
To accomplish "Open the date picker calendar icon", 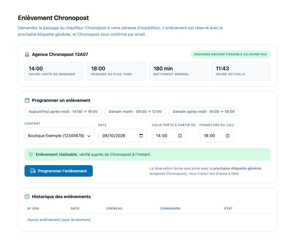I will pyautogui.click(x=141, y=135).
